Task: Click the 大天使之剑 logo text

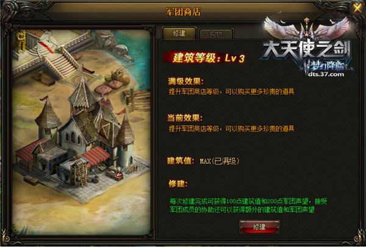Action: pyautogui.click(x=306, y=52)
